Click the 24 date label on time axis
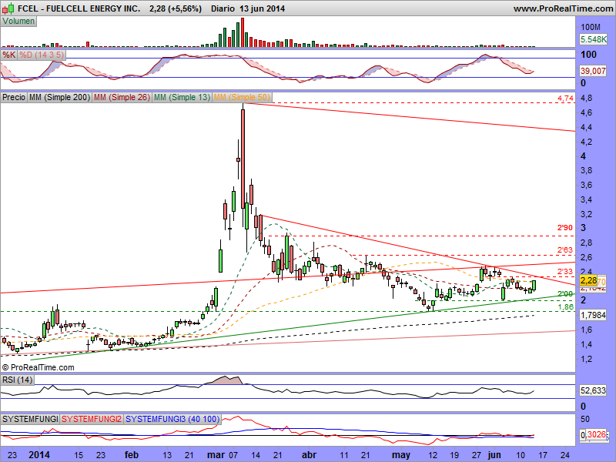 point(566,455)
